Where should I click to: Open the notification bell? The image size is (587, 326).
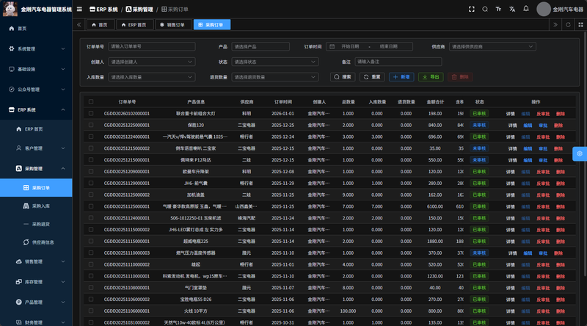(x=525, y=9)
